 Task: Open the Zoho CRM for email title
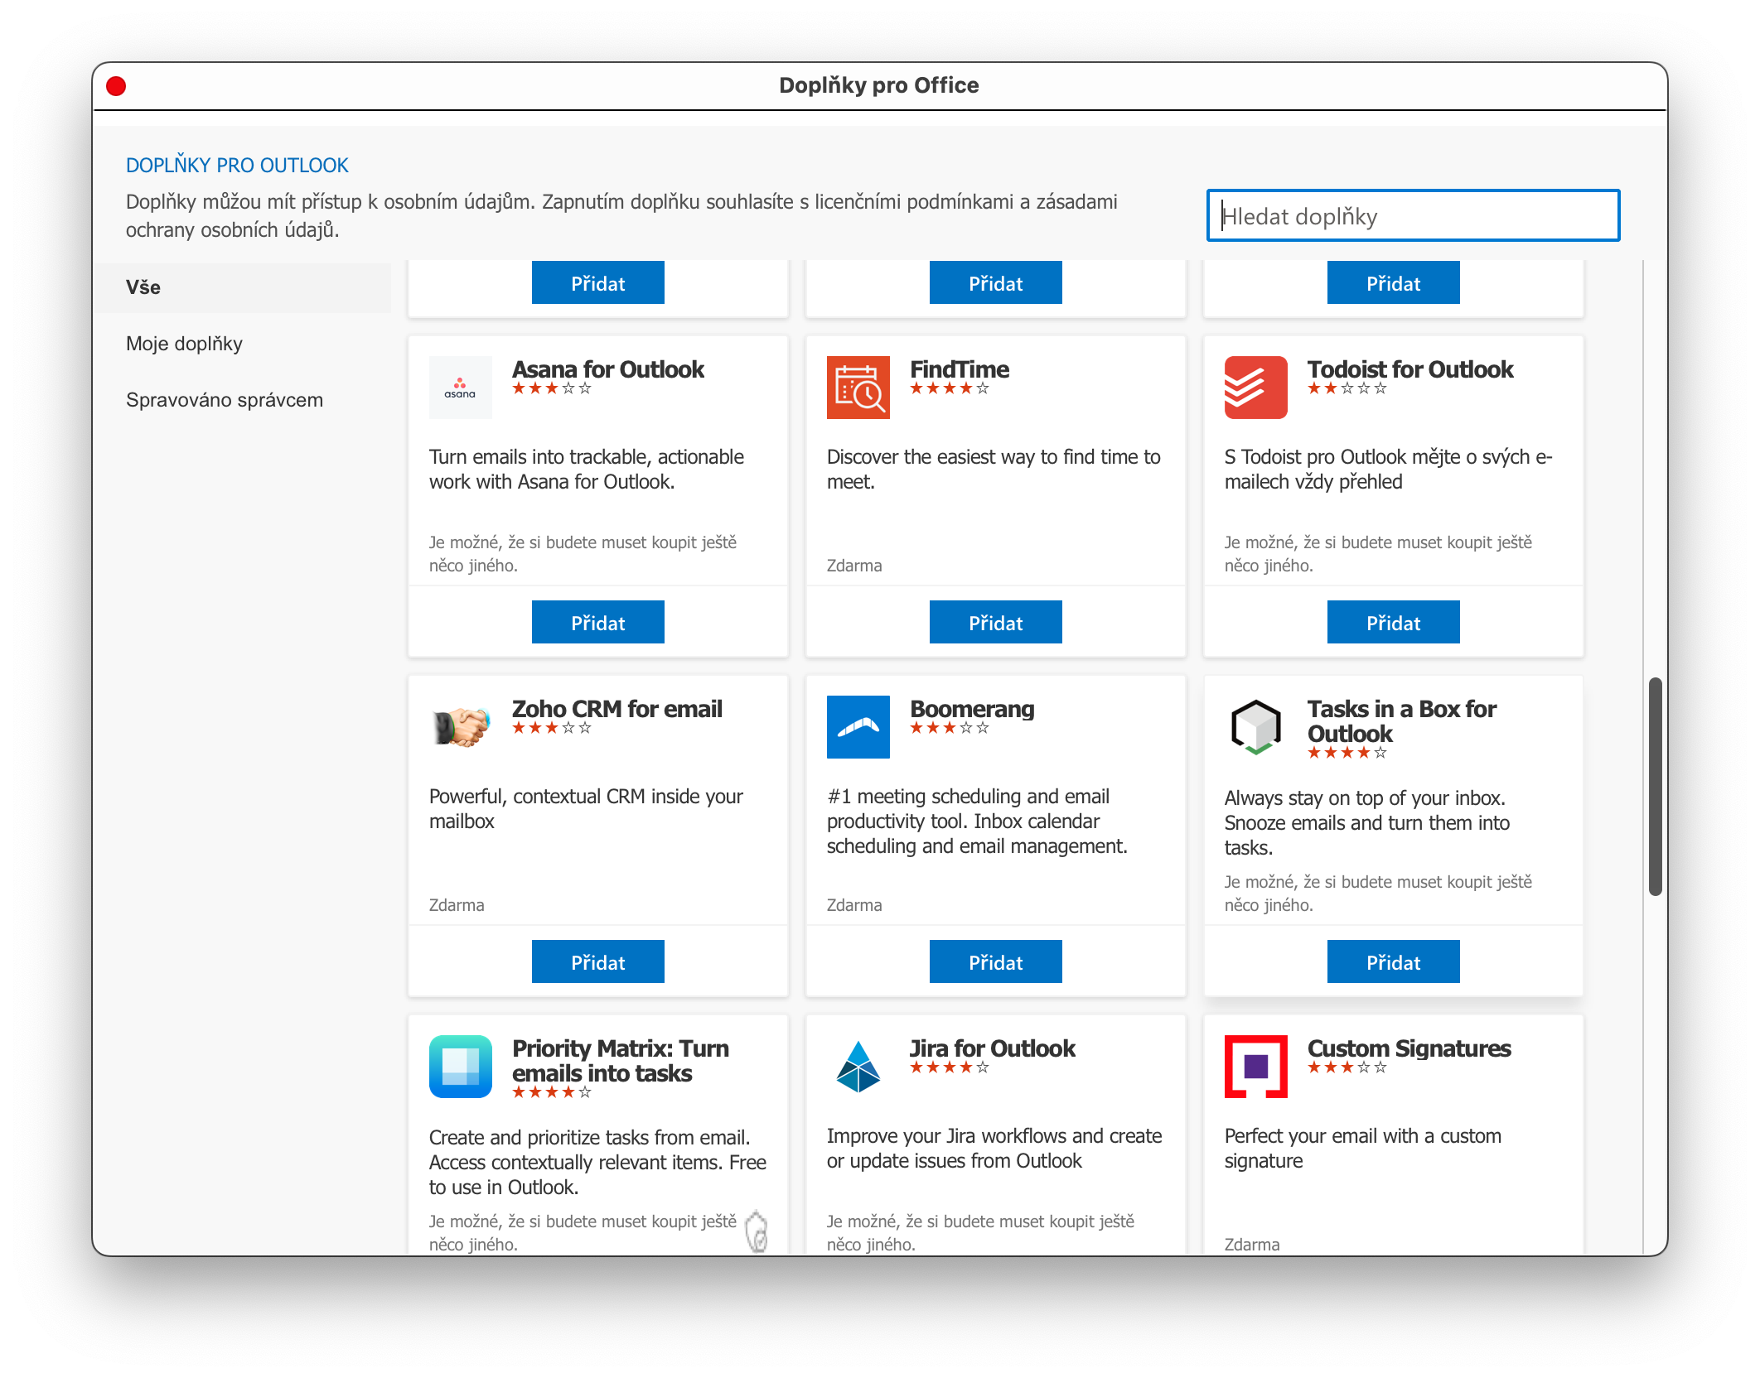click(x=616, y=709)
